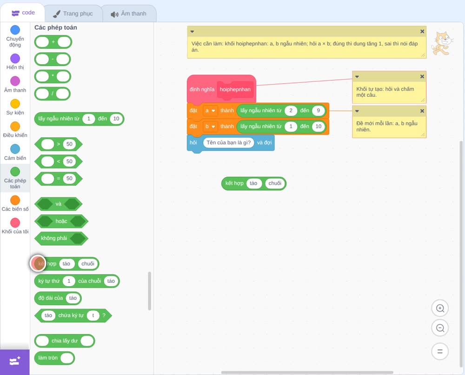Select the Các phép toán category
This screenshot has width=465, height=375.
point(15,178)
